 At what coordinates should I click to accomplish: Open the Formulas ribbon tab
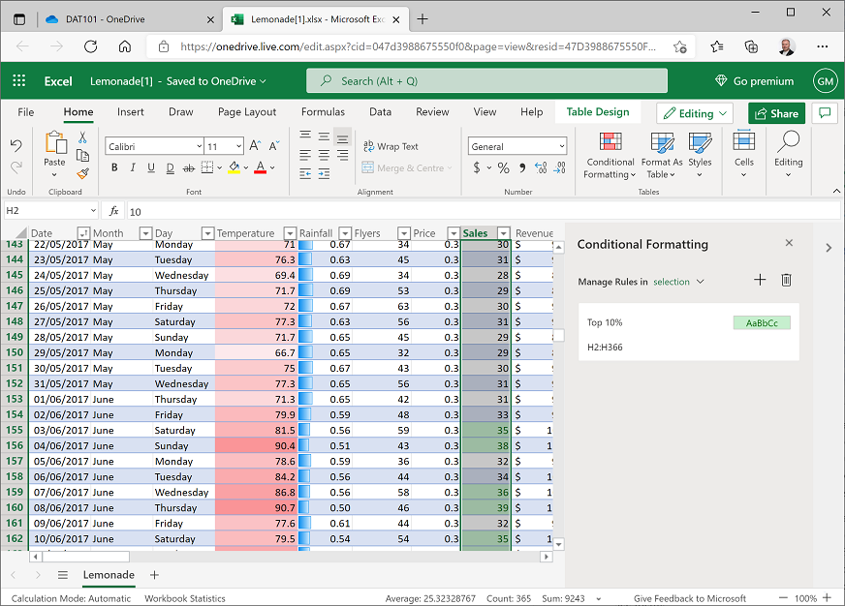point(323,111)
